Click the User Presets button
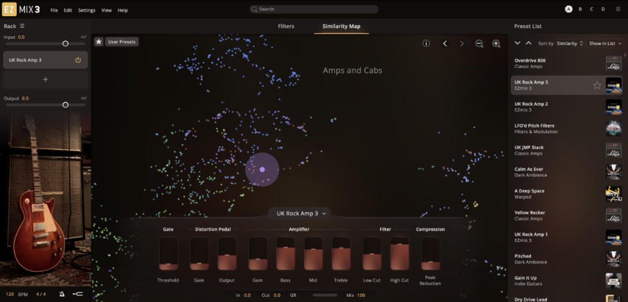Image resolution: width=628 pixels, height=302 pixels. (122, 42)
